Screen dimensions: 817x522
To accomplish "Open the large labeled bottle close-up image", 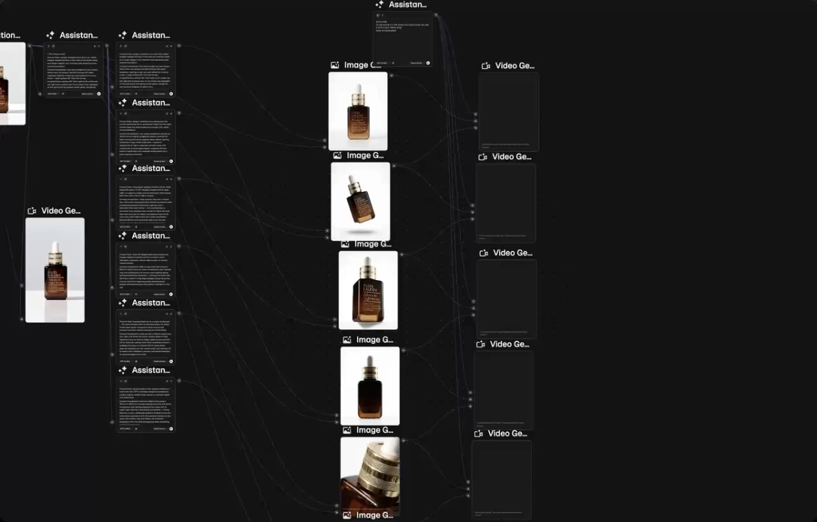I will 368,290.
